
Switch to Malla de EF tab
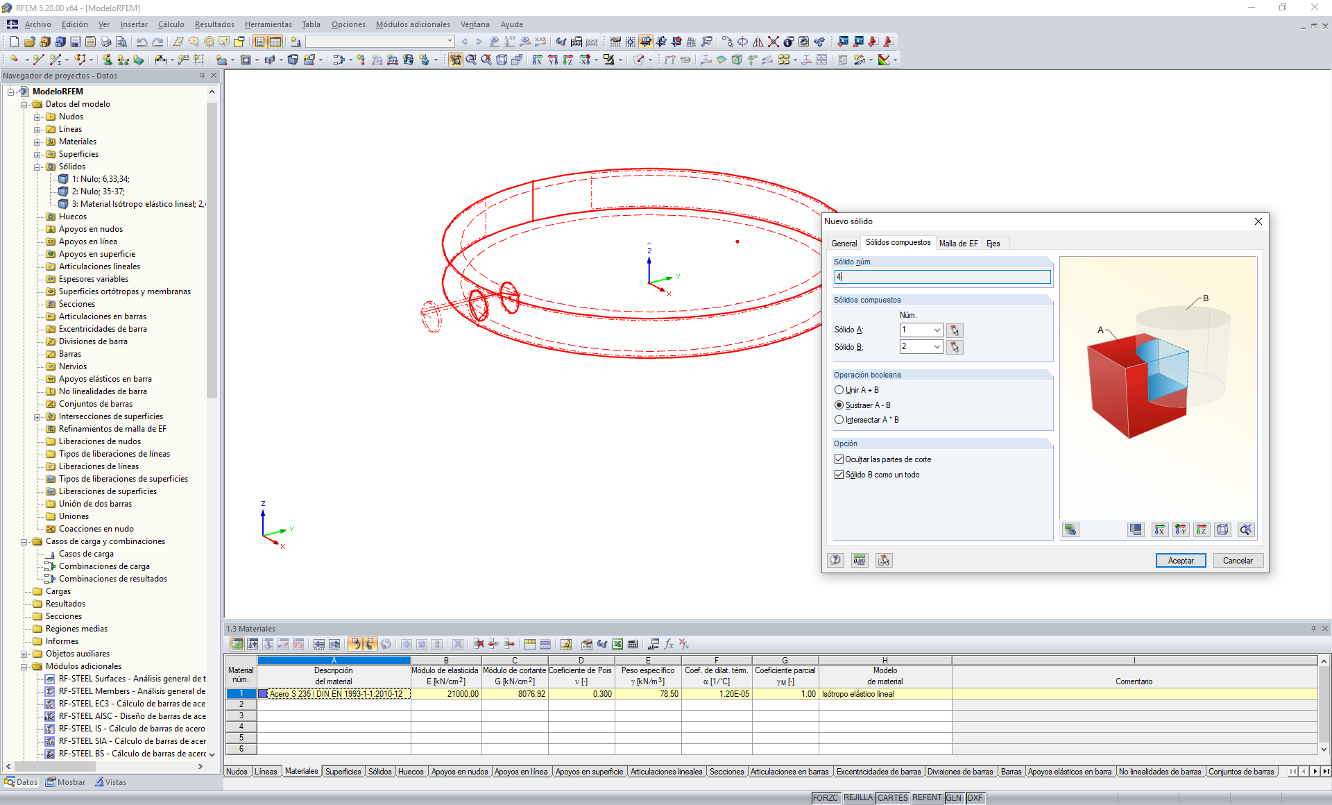[958, 244]
